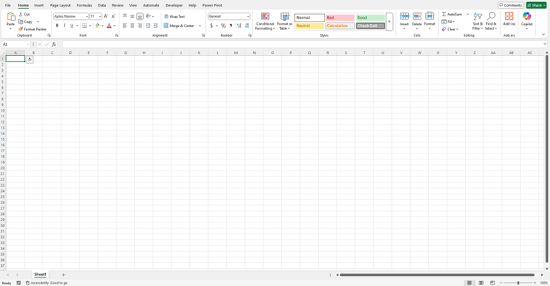
Task: Apply the Good cell style
Action: pos(370,18)
